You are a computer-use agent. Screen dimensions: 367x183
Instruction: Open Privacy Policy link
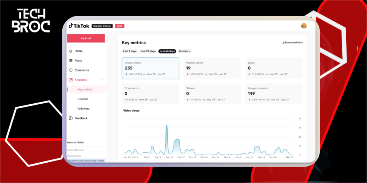pos(74,156)
